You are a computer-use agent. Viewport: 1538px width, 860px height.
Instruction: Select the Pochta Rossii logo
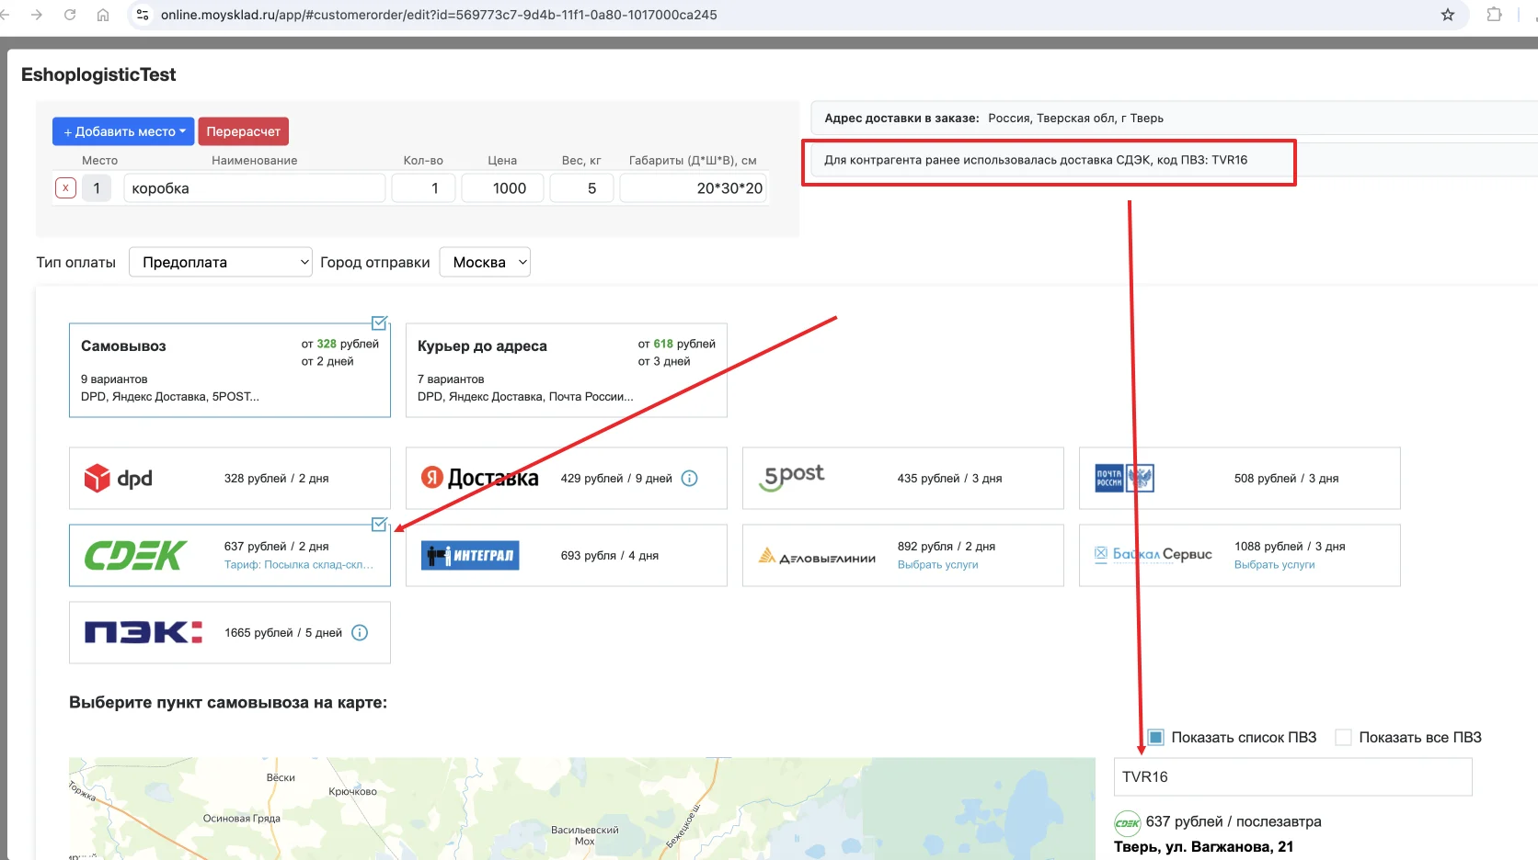(1124, 478)
